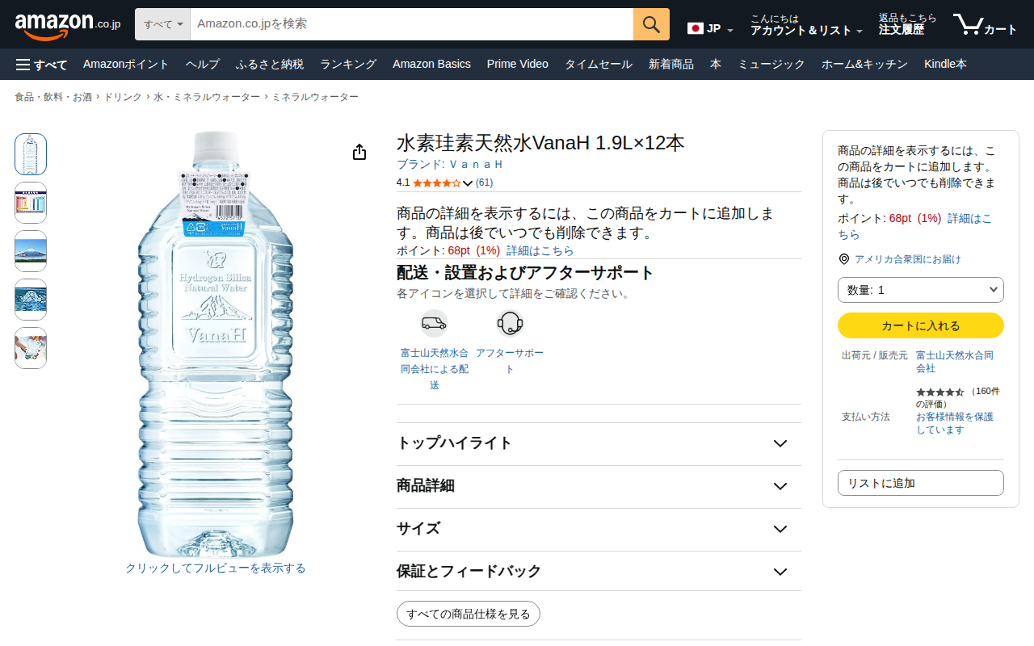Click the location pin delivery address
The height and width of the screenshot is (646, 1034).
click(x=900, y=259)
